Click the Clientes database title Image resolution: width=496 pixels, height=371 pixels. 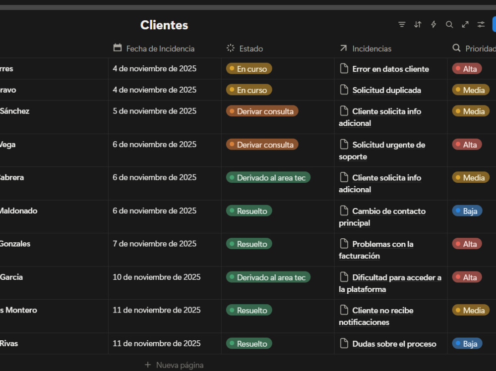click(164, 25)
